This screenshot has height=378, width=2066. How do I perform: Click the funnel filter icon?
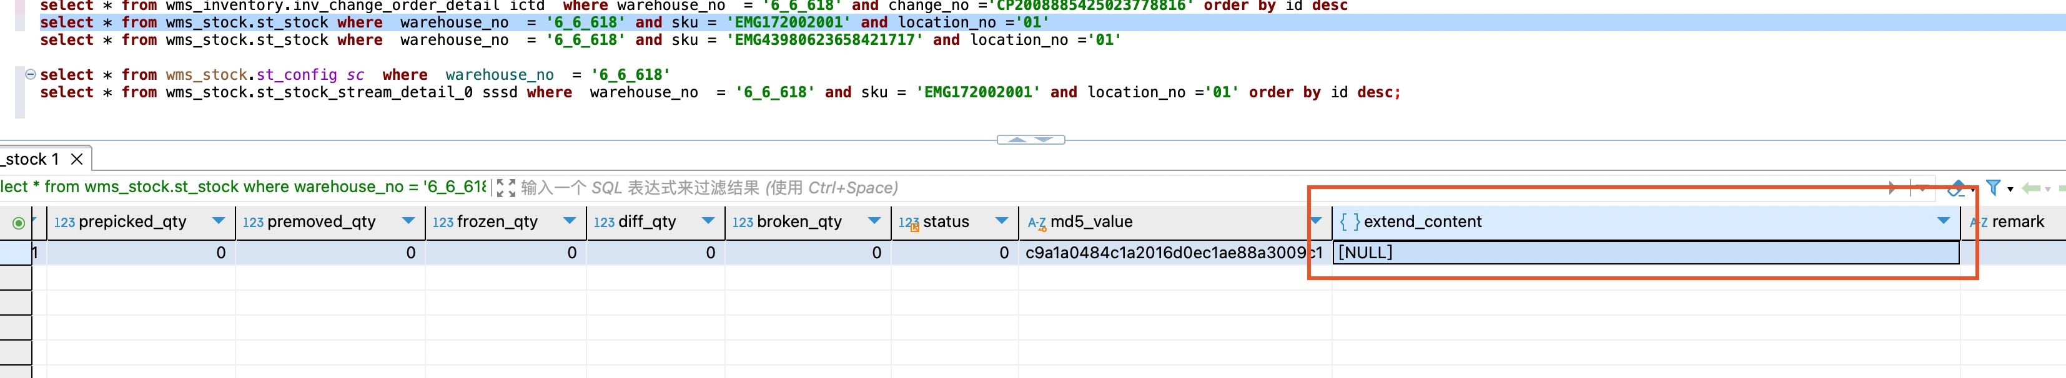[x=1992, y=188]
